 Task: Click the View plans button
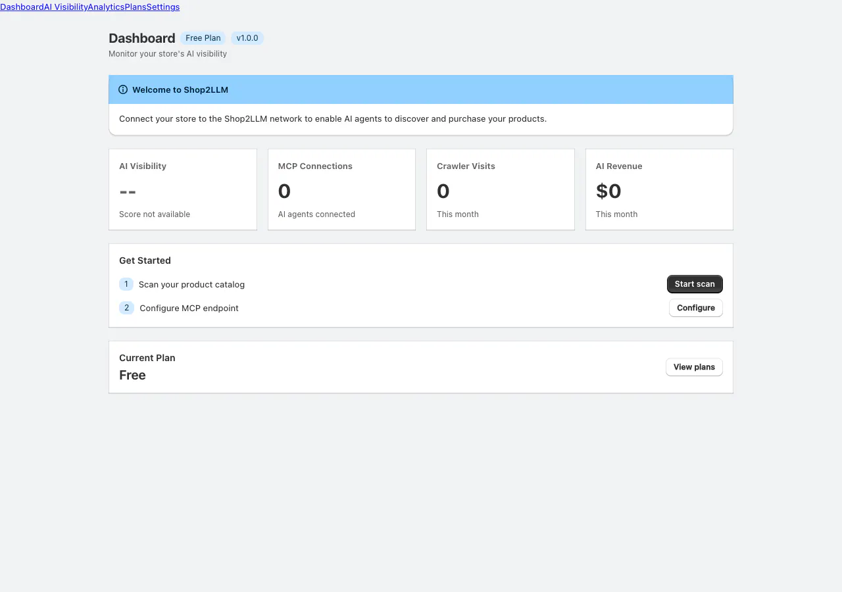[694, 367]
